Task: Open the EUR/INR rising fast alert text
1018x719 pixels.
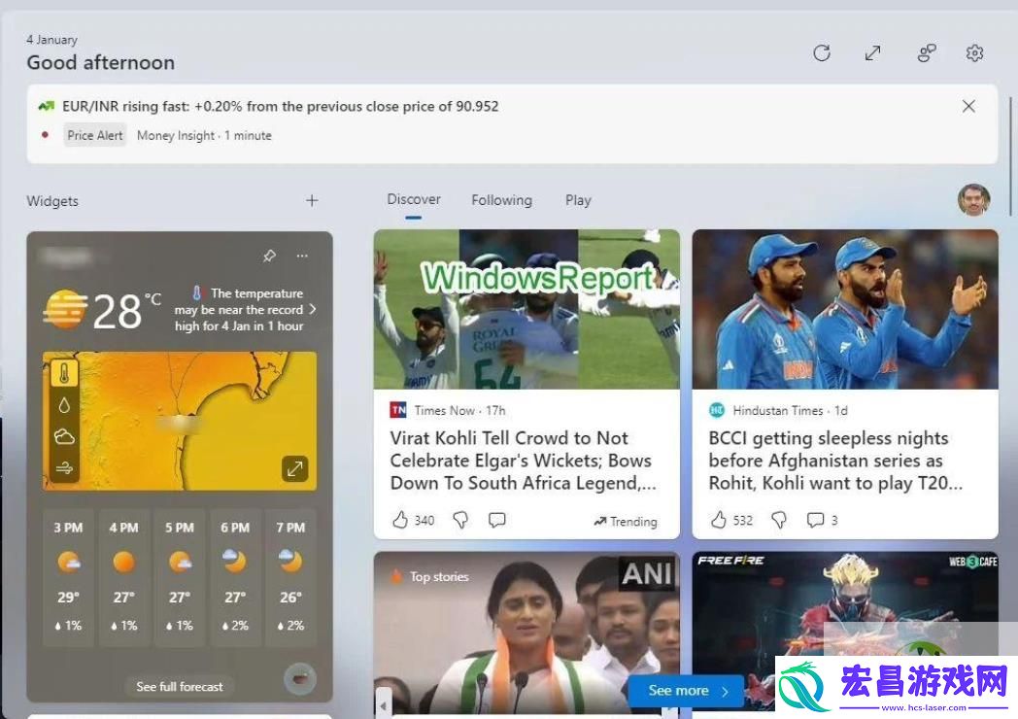Action: click(x=281, y=106)
